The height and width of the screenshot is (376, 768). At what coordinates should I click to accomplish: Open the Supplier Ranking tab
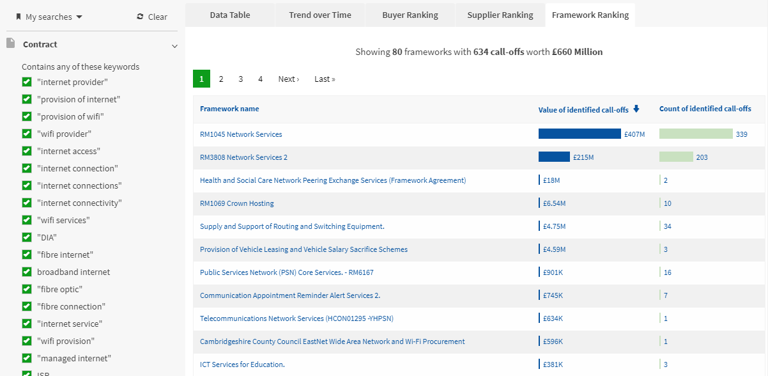[x=500, y=14]
